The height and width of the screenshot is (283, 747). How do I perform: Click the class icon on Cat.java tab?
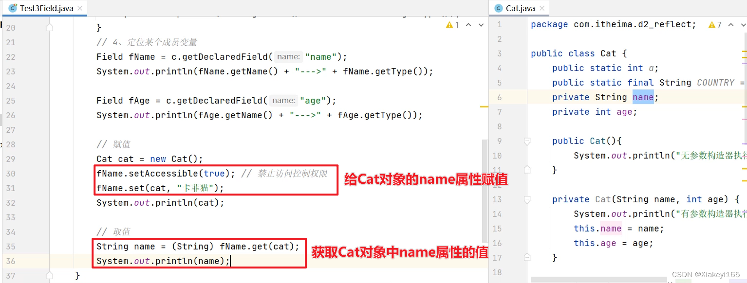(498, 8)
